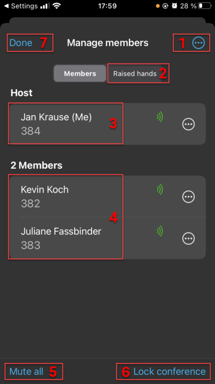The image size is (215, 384).
Task: Mute all conference members
Action: (26, 372)
